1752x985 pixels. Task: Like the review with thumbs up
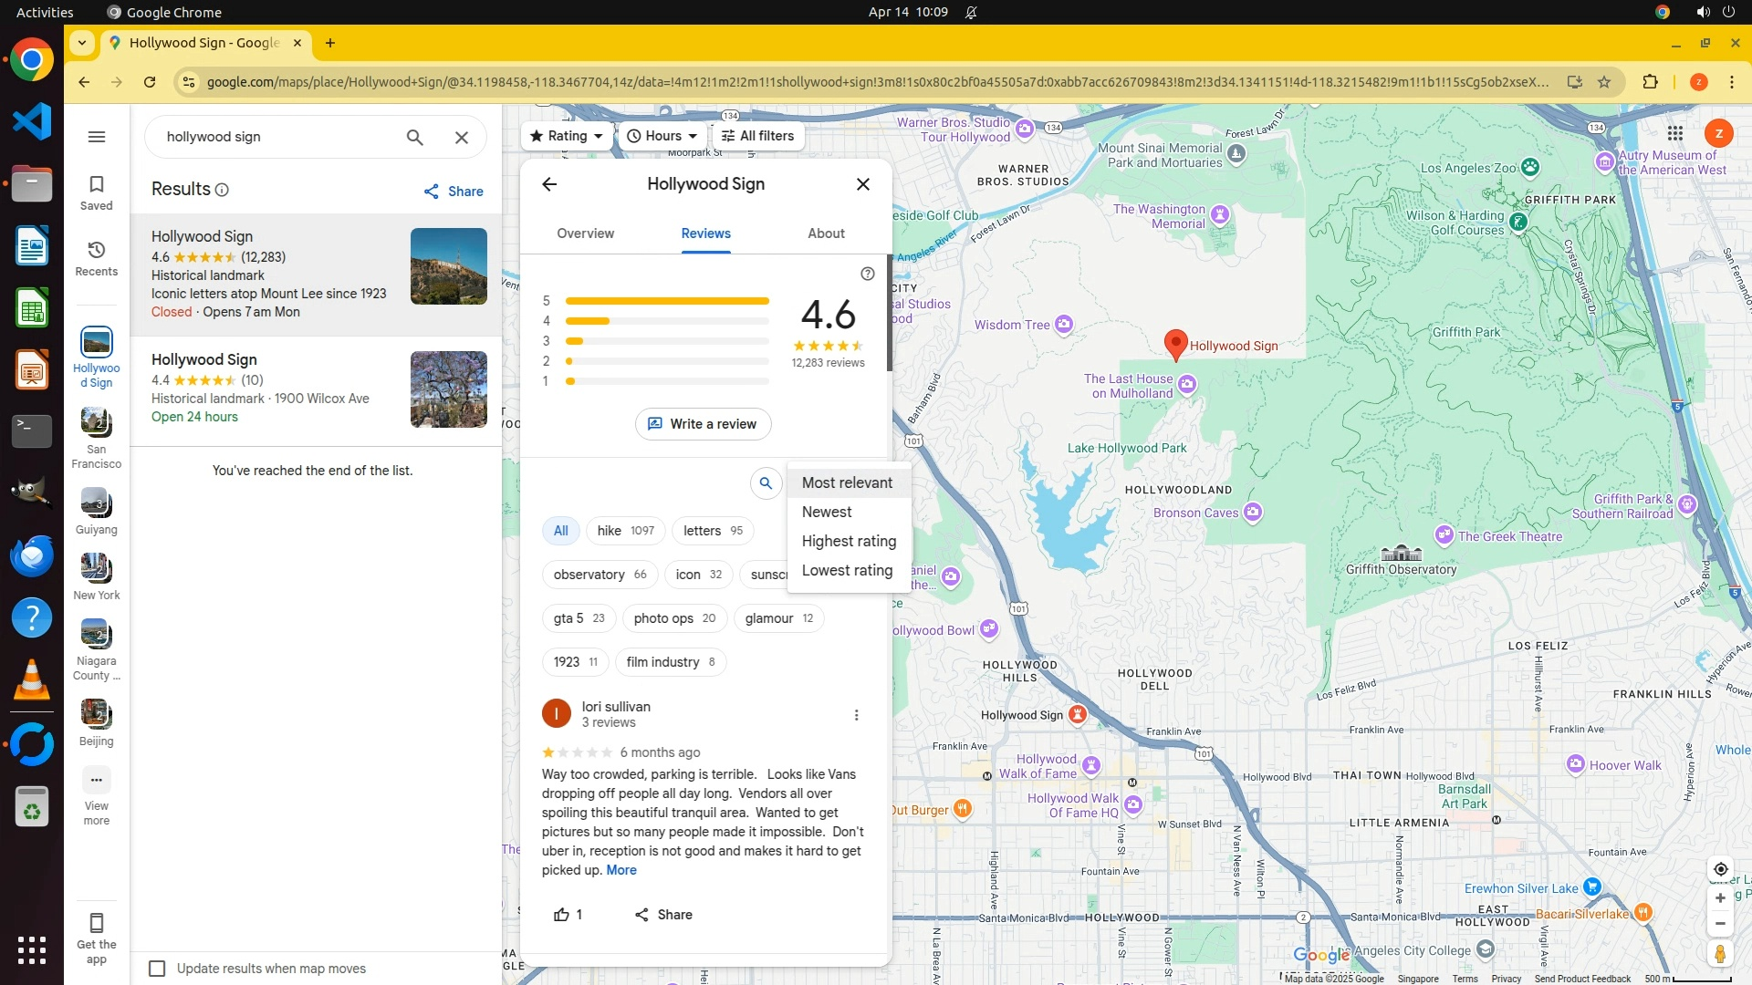(x=562, y=915)
